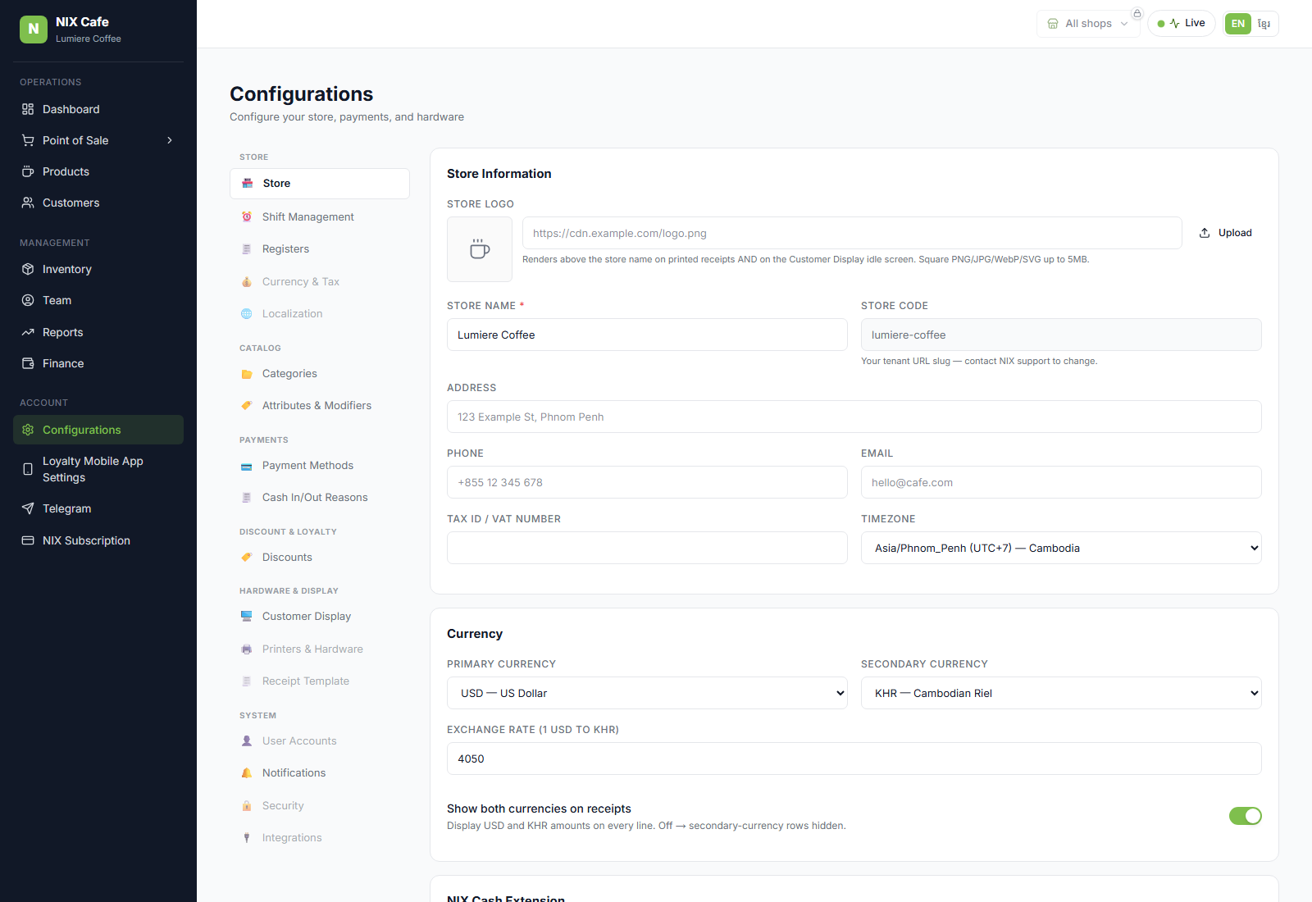Viewport: 1312px width, 902px height.
Task: Click the Discounts tag icon
Action: coord(247,558)
